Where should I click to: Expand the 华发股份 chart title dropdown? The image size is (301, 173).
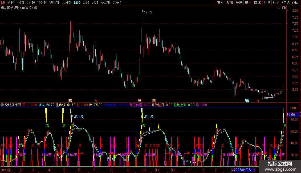pos(36,8)
